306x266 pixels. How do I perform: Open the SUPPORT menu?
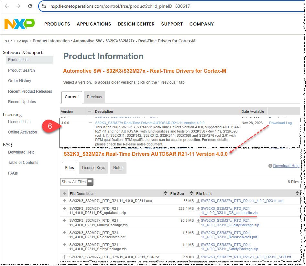click(x=172, y=24)
